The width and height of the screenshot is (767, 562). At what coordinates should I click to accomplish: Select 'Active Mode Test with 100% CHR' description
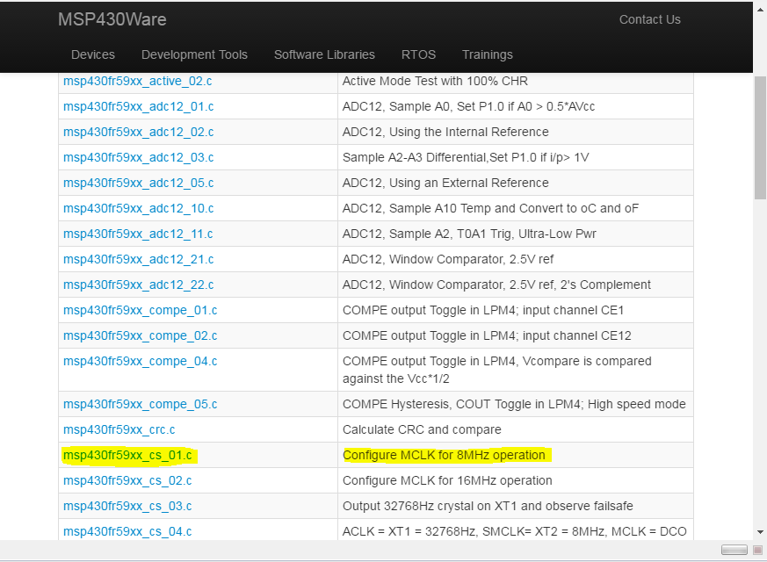click(435, 81)
